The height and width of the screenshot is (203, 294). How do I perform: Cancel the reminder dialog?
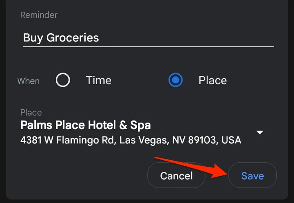tap(176, 175)
